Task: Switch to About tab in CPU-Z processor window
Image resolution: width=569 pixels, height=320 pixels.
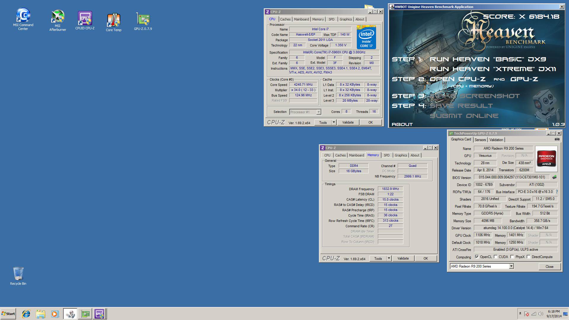Action: click(360, 19)
